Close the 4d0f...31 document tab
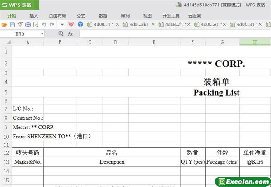Viewport: 271px width, 187px height. [x=260, y=24]
